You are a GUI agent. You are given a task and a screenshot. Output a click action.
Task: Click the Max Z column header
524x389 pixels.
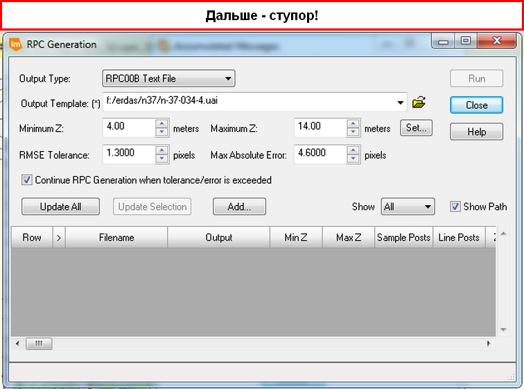(x=349, y=237)
